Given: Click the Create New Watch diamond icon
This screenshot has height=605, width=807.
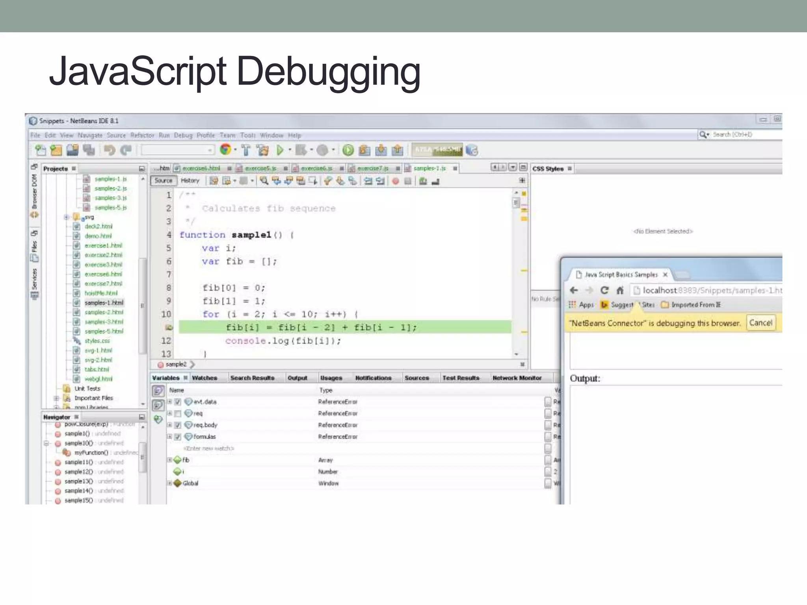Looking at the screenshot, I should click(158, 419).
